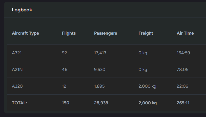The image size is (206, 117).
Task: Click the Passengers column header
Action: coord(106,33)
